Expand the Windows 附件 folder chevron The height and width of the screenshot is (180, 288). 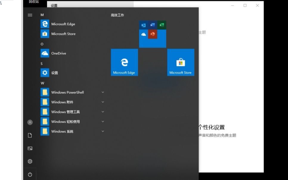pos(103,102)
